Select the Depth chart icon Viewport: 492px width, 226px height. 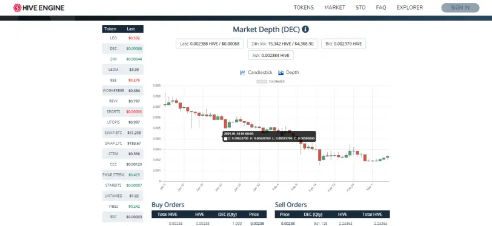tap(281, 73)
